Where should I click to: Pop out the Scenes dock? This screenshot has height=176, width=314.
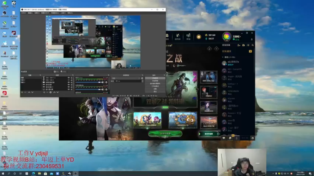(40, 75)
